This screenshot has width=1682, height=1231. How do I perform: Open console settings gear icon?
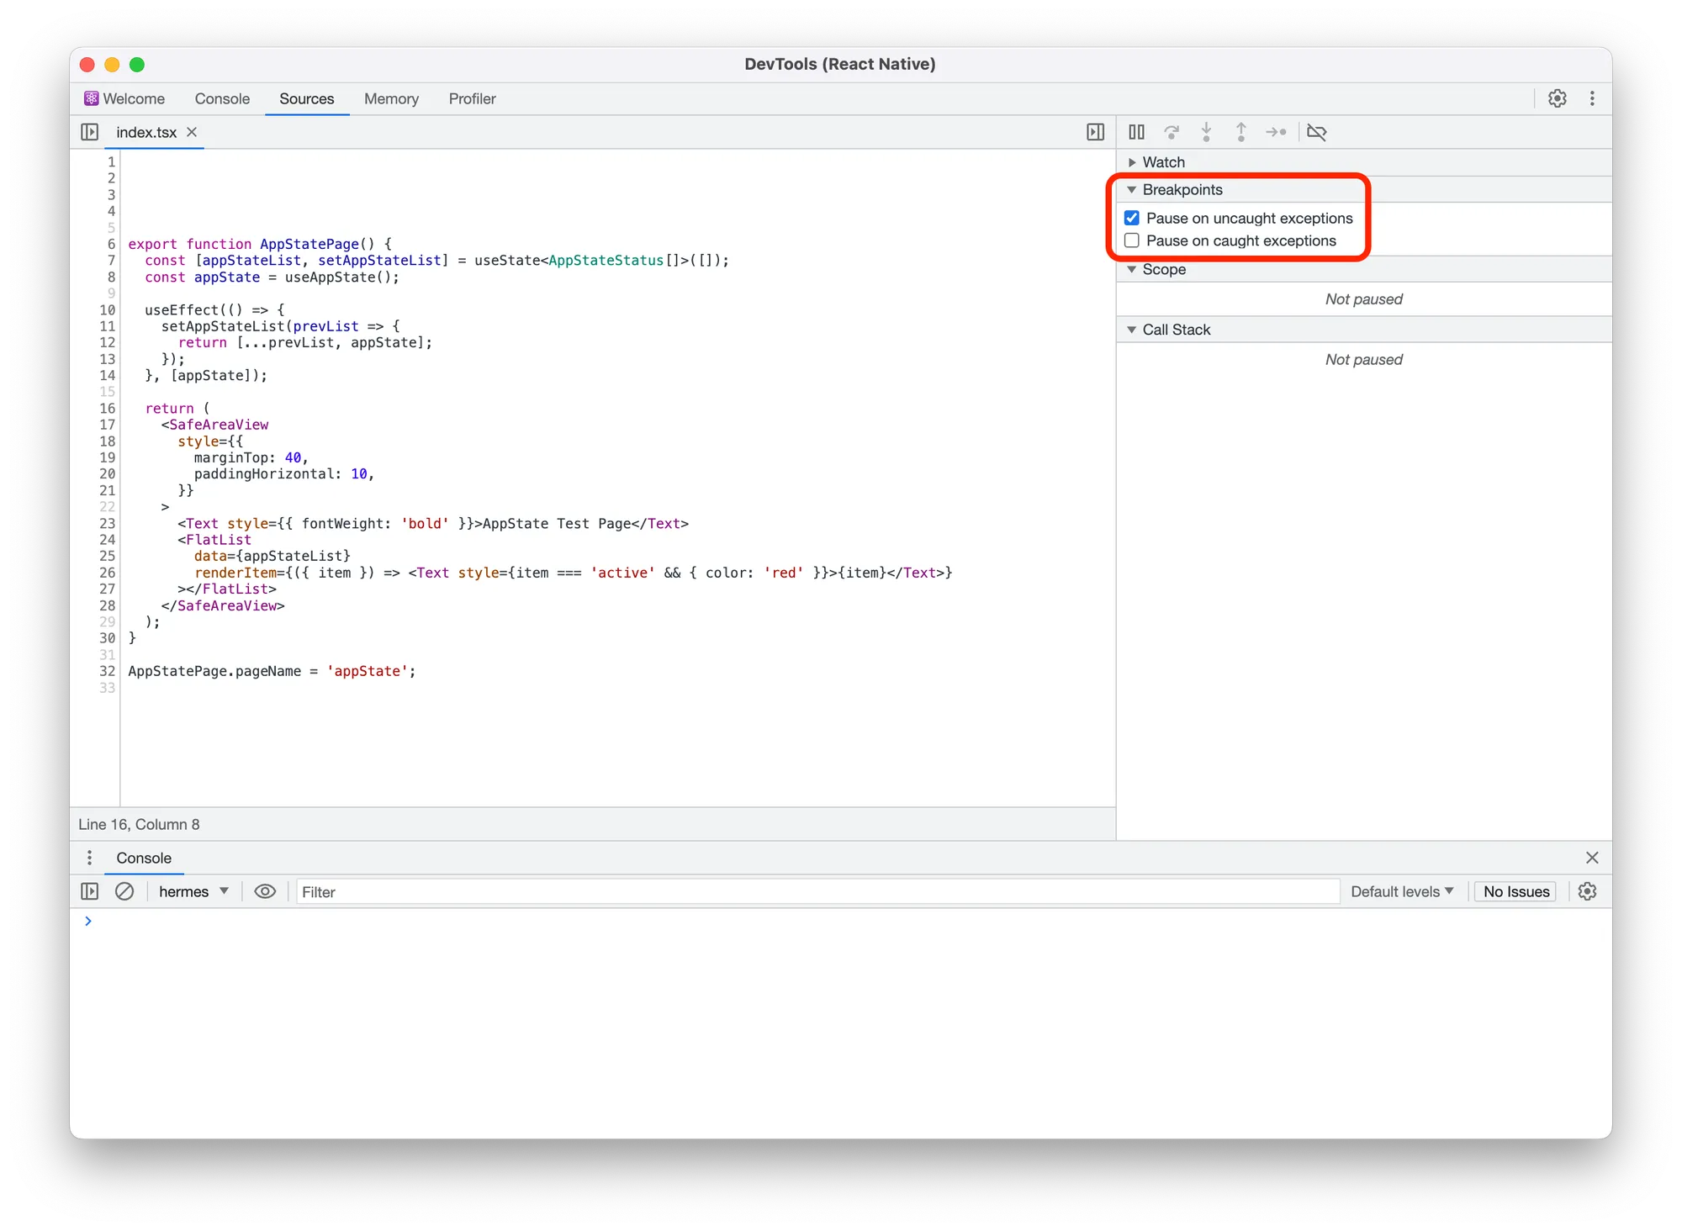(x=1587, y=891)
